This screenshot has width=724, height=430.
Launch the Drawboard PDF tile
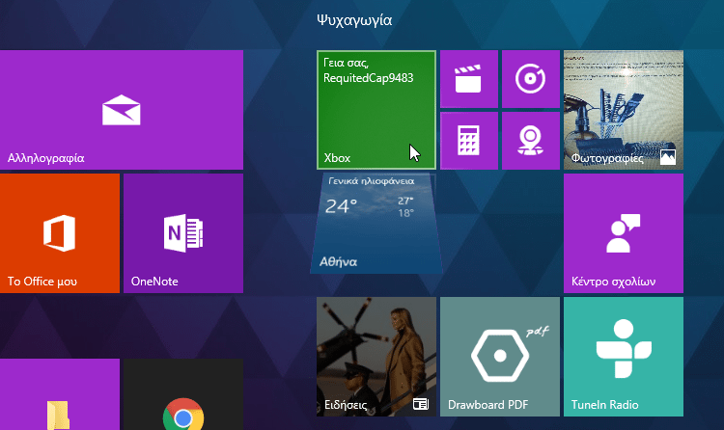pos(500,357)
